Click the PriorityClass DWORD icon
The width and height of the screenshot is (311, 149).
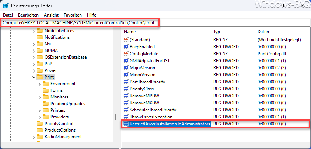click(126, 89)
